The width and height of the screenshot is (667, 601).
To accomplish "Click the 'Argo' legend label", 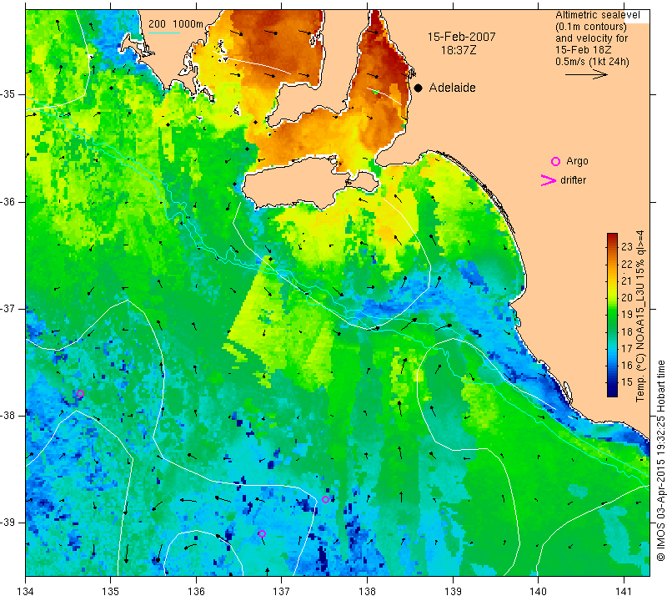I will click(577, 161).
